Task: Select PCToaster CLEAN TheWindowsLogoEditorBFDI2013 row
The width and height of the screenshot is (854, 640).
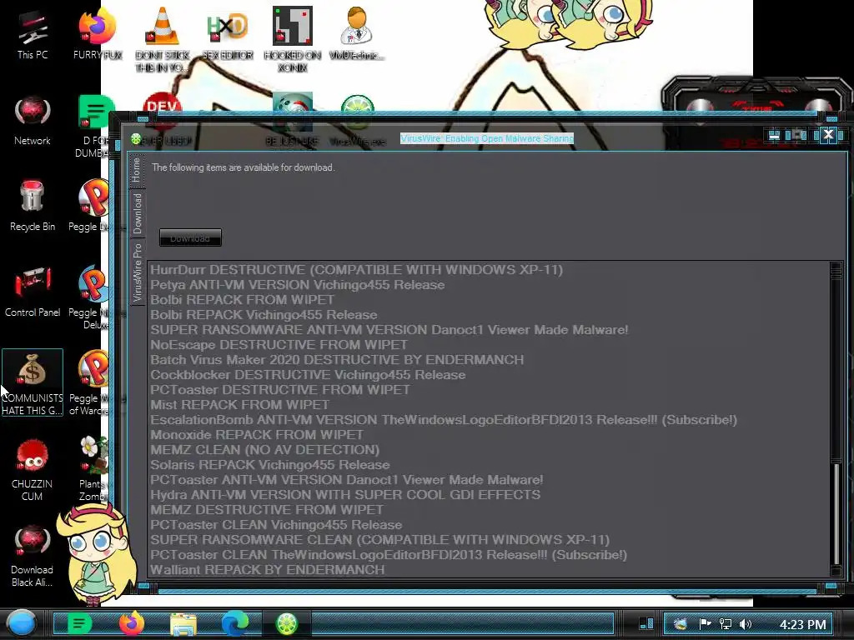Action: (488, 555)
